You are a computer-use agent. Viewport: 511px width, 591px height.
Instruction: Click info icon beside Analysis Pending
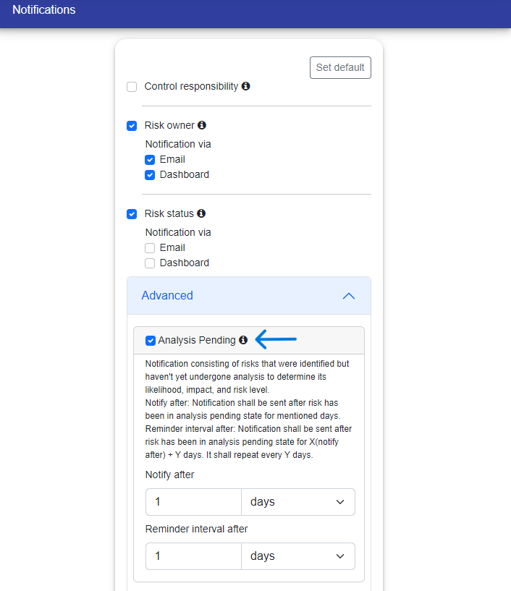(243, 340)
